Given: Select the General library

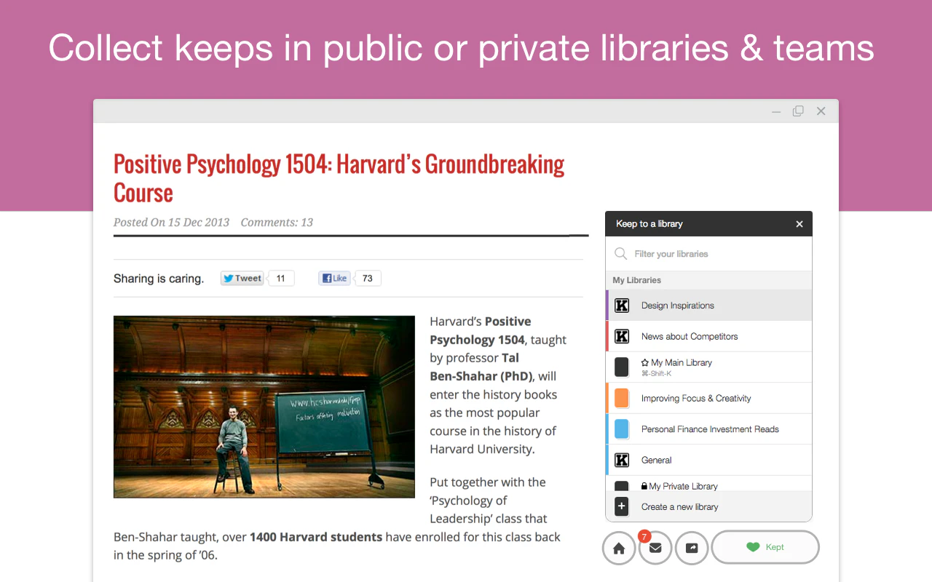Looking at the screenshot, I should [x=708, y=460].
